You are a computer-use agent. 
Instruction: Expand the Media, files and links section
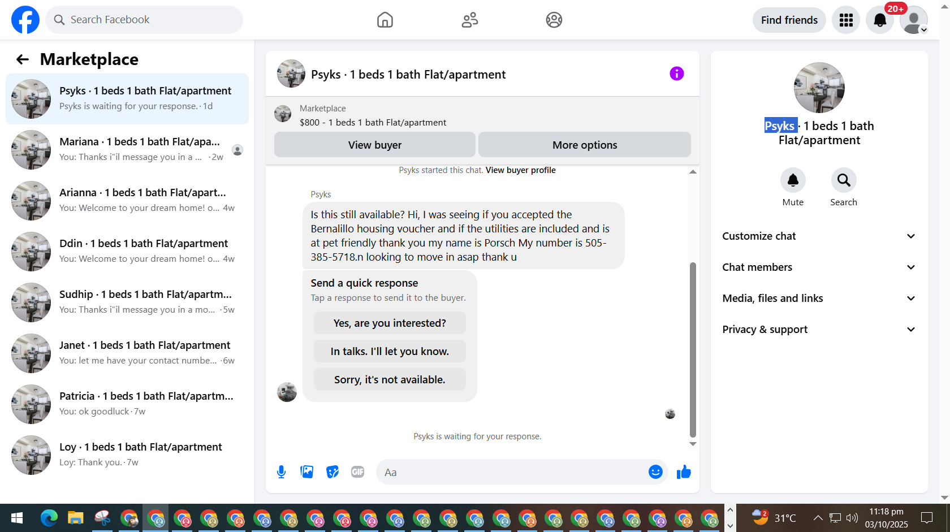819,299
